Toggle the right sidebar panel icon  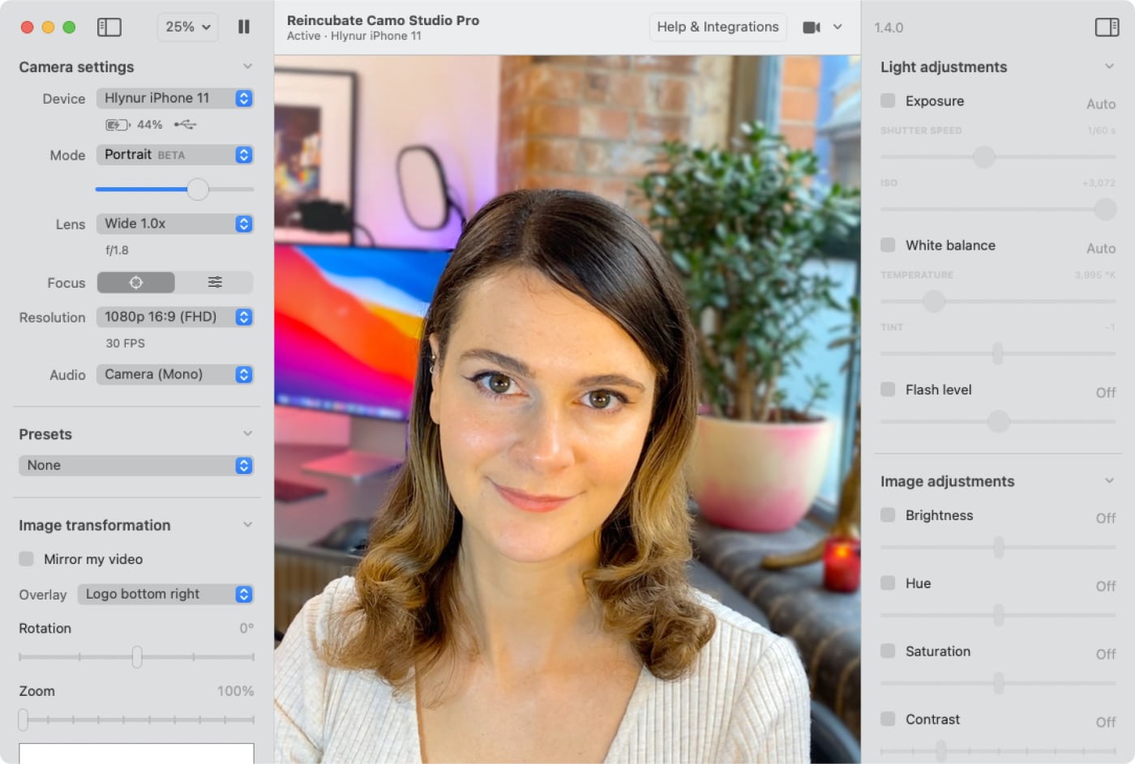point(1106,28)
